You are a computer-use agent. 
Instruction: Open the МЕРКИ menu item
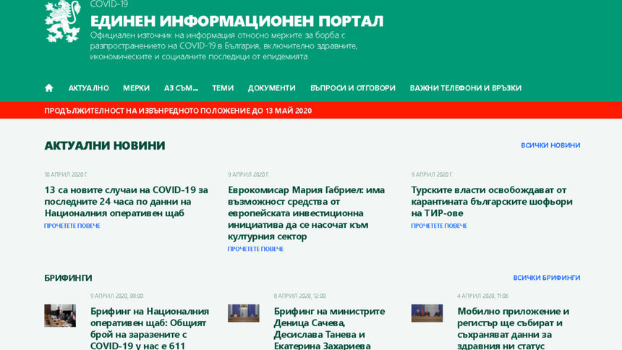[136, 88]
